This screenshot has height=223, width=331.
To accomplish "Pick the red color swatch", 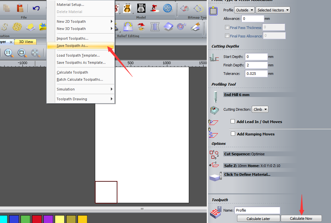I will pos(37,219).
